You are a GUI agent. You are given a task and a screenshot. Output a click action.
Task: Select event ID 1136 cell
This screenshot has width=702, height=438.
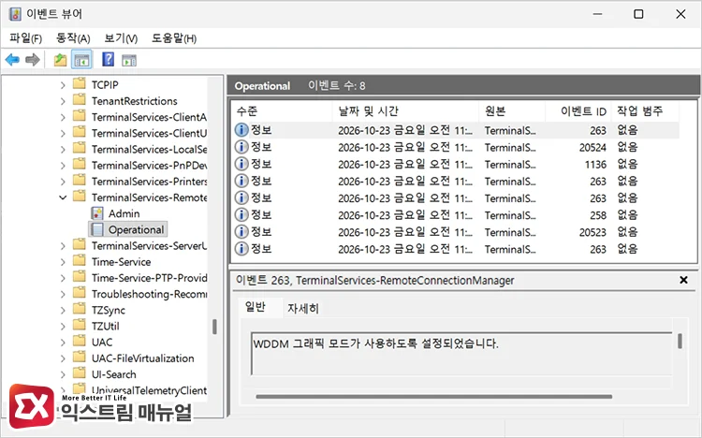[x=595, y=165]
